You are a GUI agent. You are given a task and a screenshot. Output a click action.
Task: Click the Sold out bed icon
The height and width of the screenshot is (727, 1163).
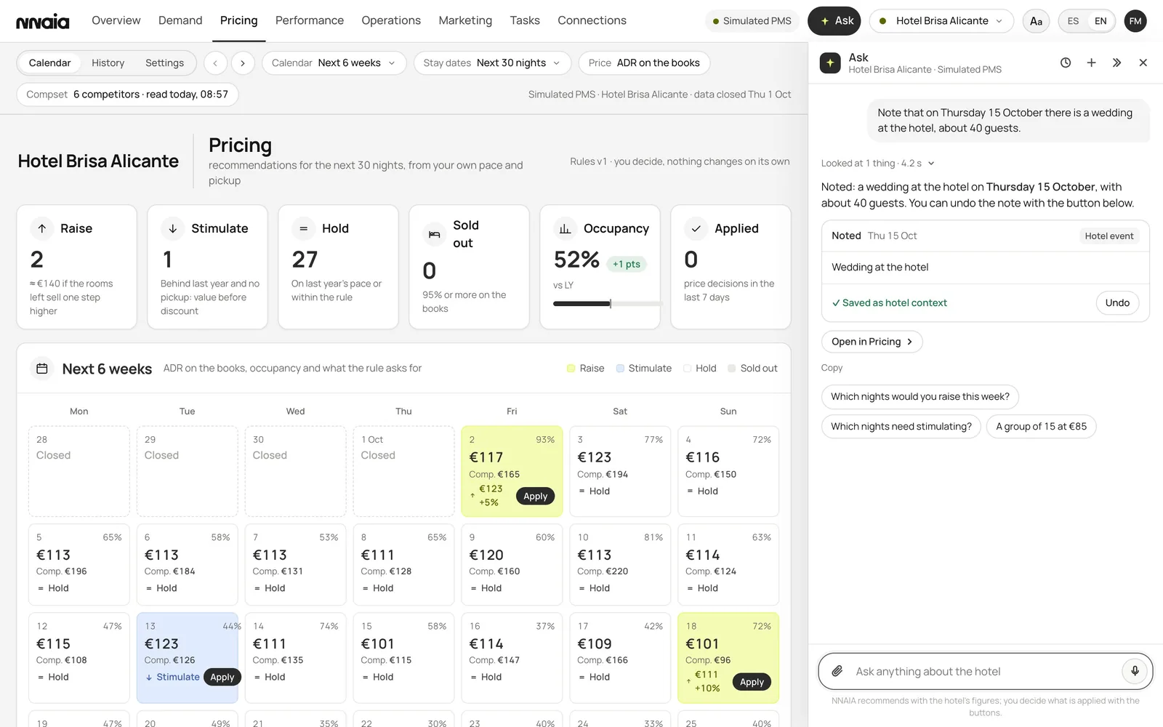coord(434,234)
